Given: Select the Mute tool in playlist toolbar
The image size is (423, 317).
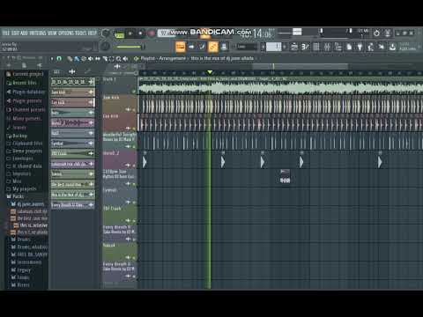Looking at the screenshot, I should coord(91,59).
